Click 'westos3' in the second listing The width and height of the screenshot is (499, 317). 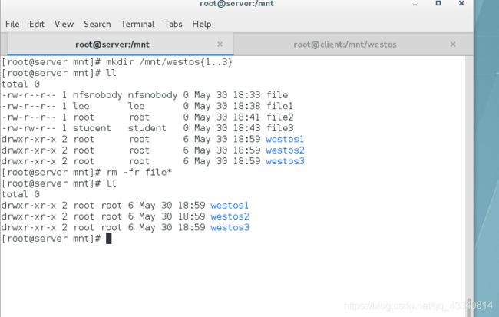tap(230, 227)
